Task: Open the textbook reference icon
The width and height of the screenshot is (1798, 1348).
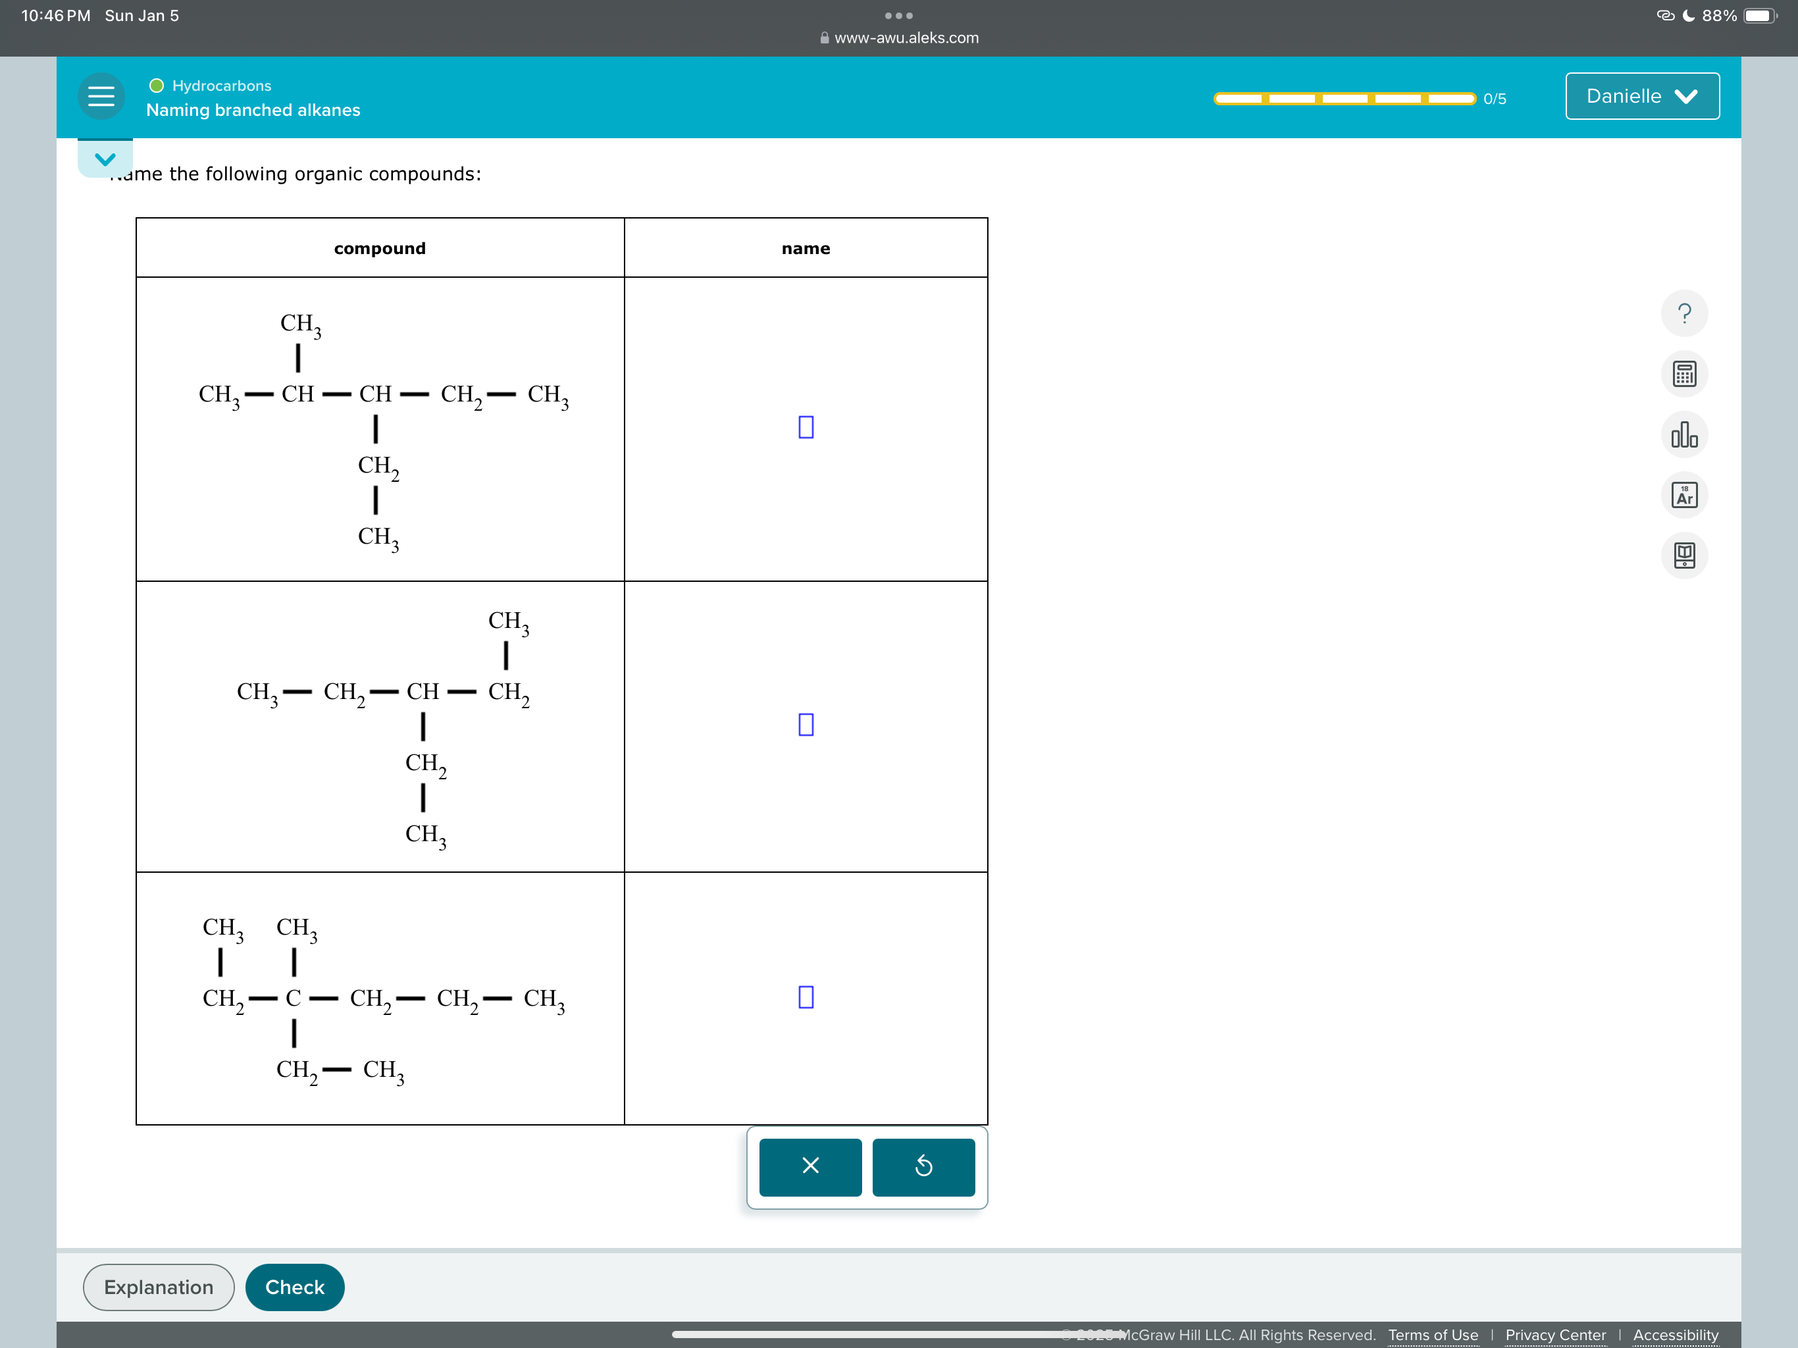Action: coord(1683,556)
